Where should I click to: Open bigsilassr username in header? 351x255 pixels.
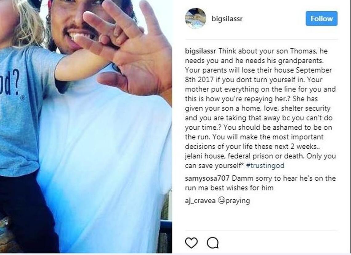coord(227,18)
